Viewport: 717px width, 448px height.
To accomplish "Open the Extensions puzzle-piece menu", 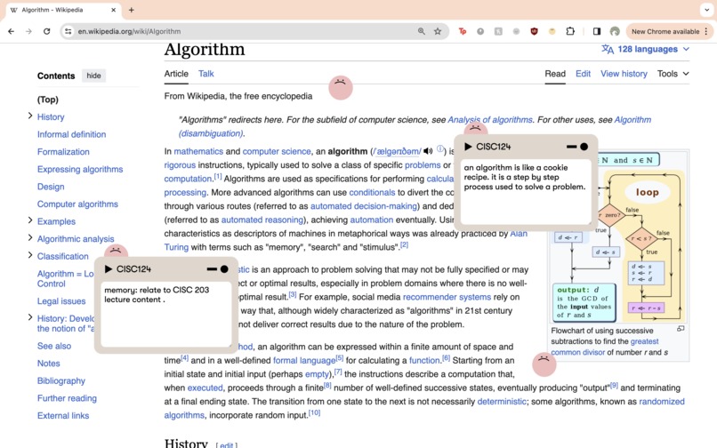I will coord(570,31).
